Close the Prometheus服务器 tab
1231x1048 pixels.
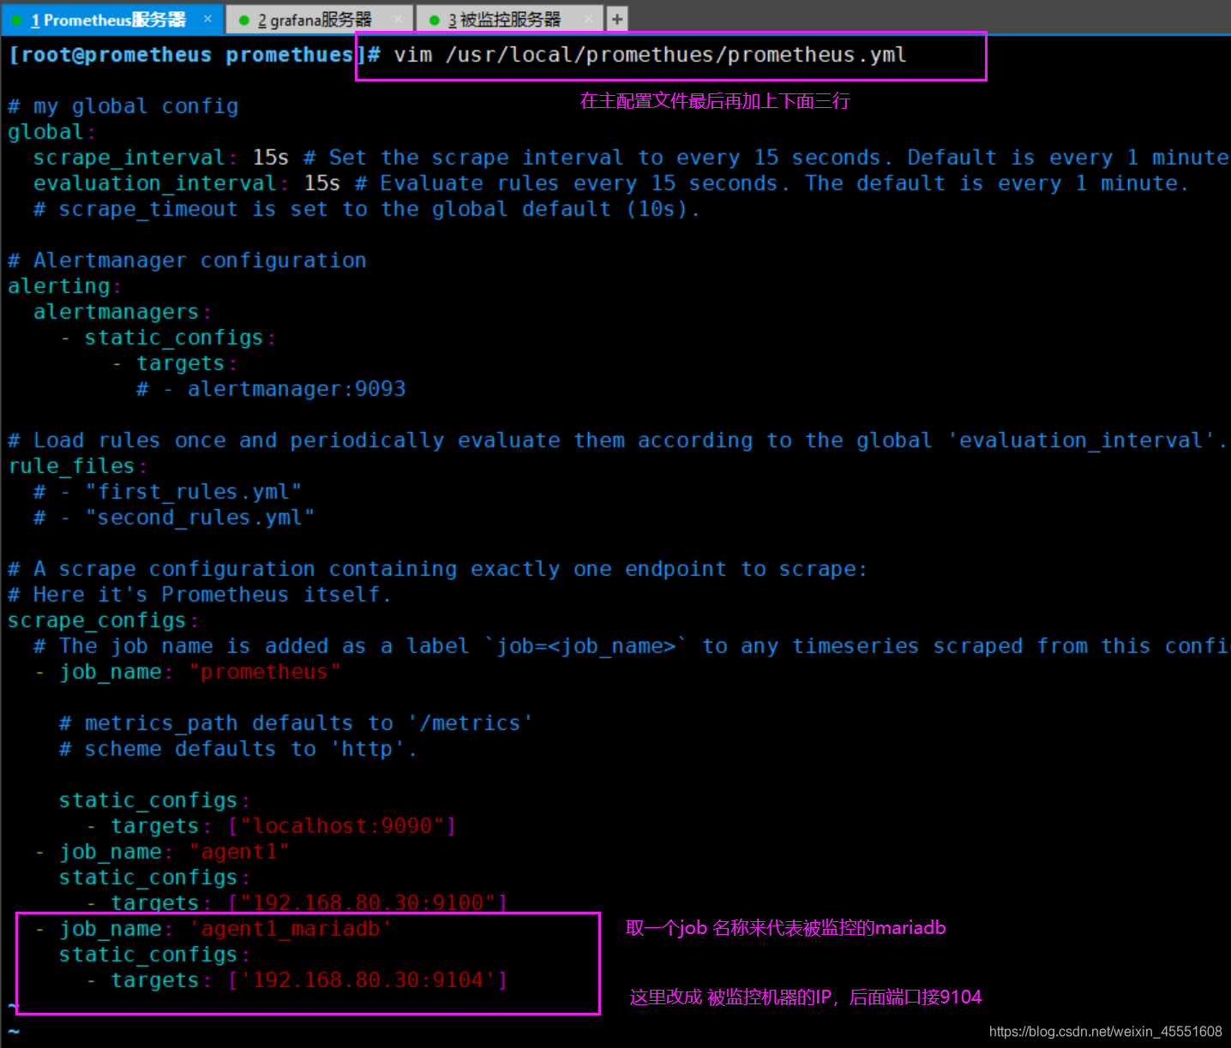pyautogui.click(x=207, y=19)
